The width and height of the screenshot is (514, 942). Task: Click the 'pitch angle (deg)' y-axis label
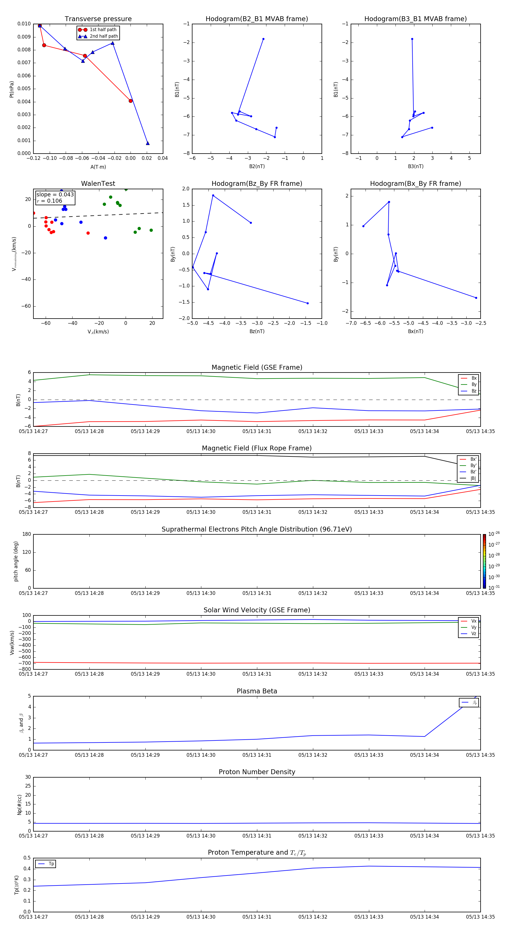(x=16, y=561)
